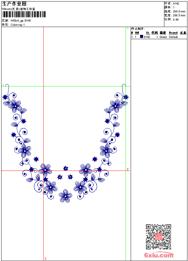Click the 'Brand' column header
The width and height of the screenshot is (188, 261).
[173, 33]
